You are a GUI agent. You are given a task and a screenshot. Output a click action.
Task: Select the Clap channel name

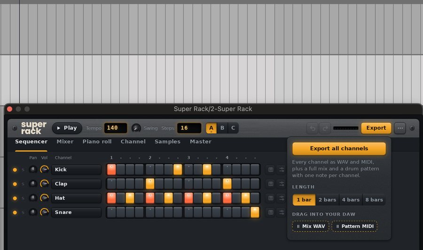[76, 184]
